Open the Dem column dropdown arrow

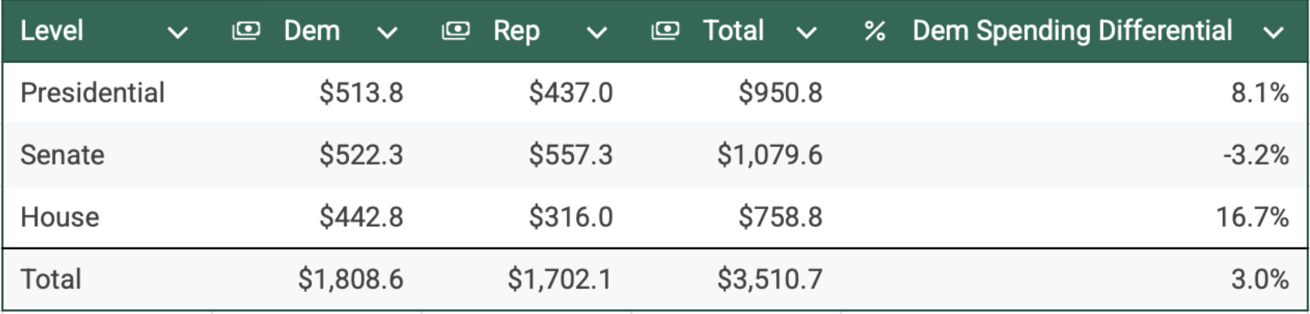(387, 33)
